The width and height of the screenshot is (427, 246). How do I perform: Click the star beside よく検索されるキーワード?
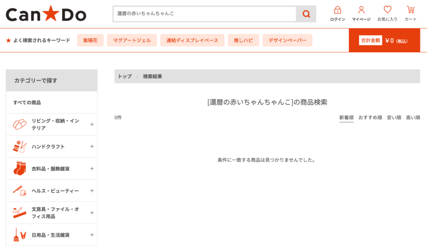tap(8, 40)
